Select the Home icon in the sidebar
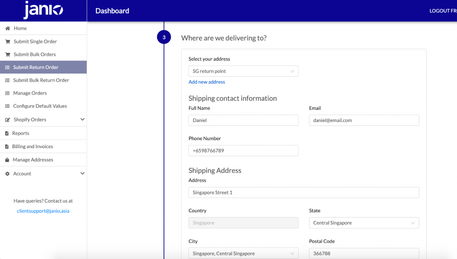This screenshot has width=457, height=259. pos(7,28)
